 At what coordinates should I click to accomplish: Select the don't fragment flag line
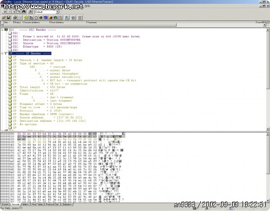coord(43,97)
